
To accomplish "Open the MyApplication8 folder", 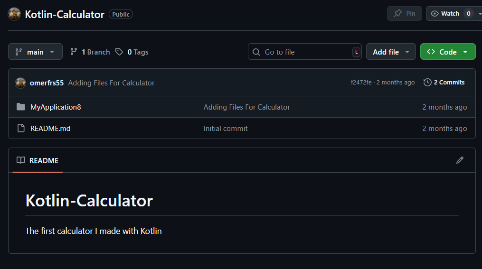I will pos(56,107).
